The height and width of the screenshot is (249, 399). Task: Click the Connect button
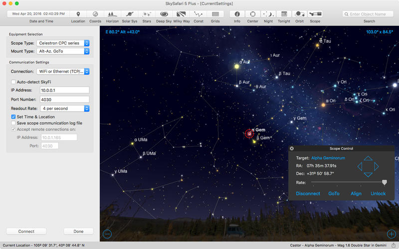pos(26,232)
